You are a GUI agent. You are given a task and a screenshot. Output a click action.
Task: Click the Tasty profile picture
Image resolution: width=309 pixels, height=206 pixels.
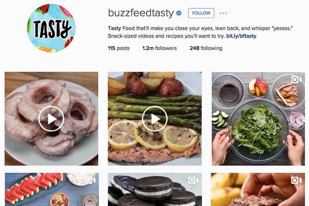coord(51,28)
